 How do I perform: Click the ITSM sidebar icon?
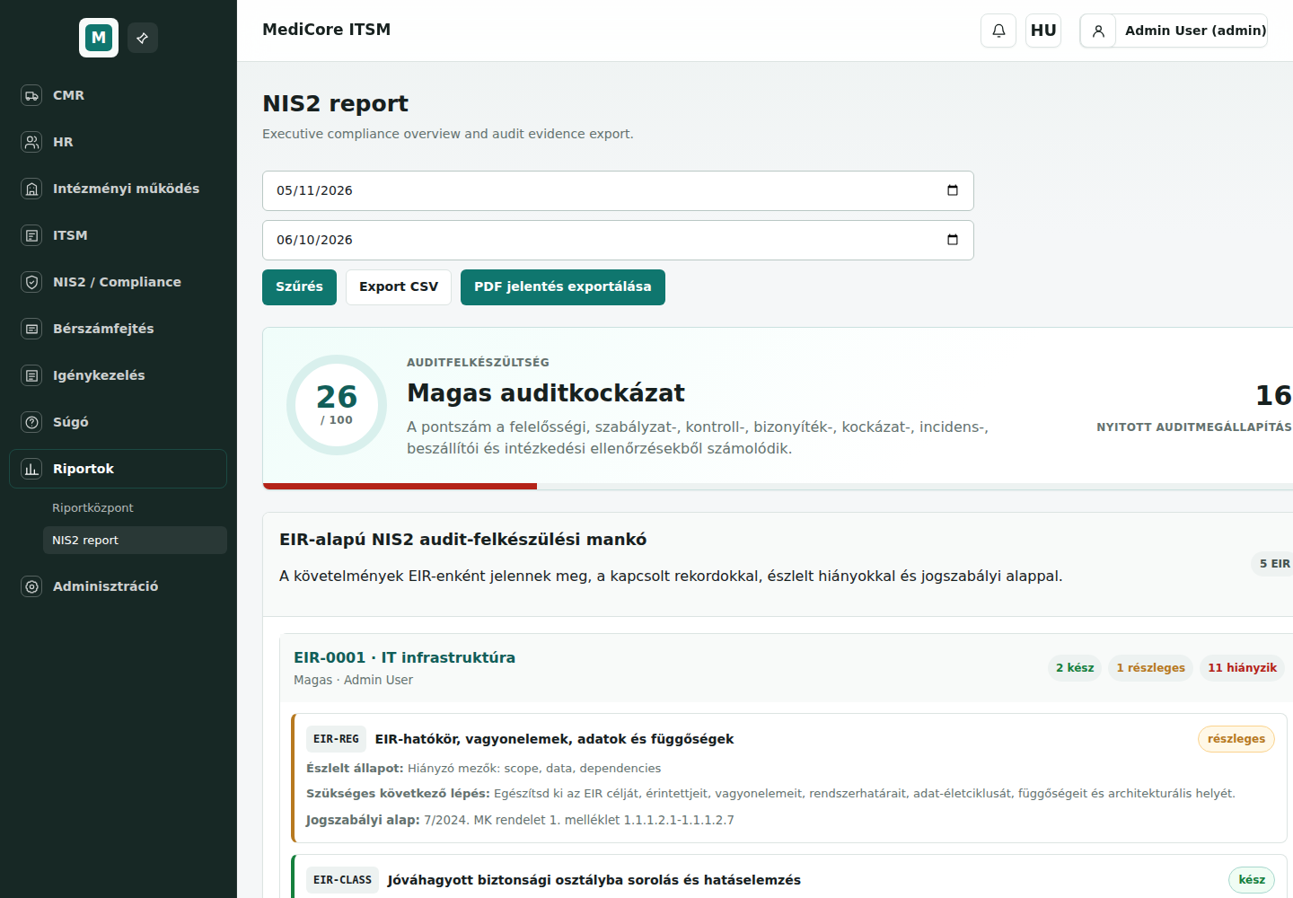[31, 235]
